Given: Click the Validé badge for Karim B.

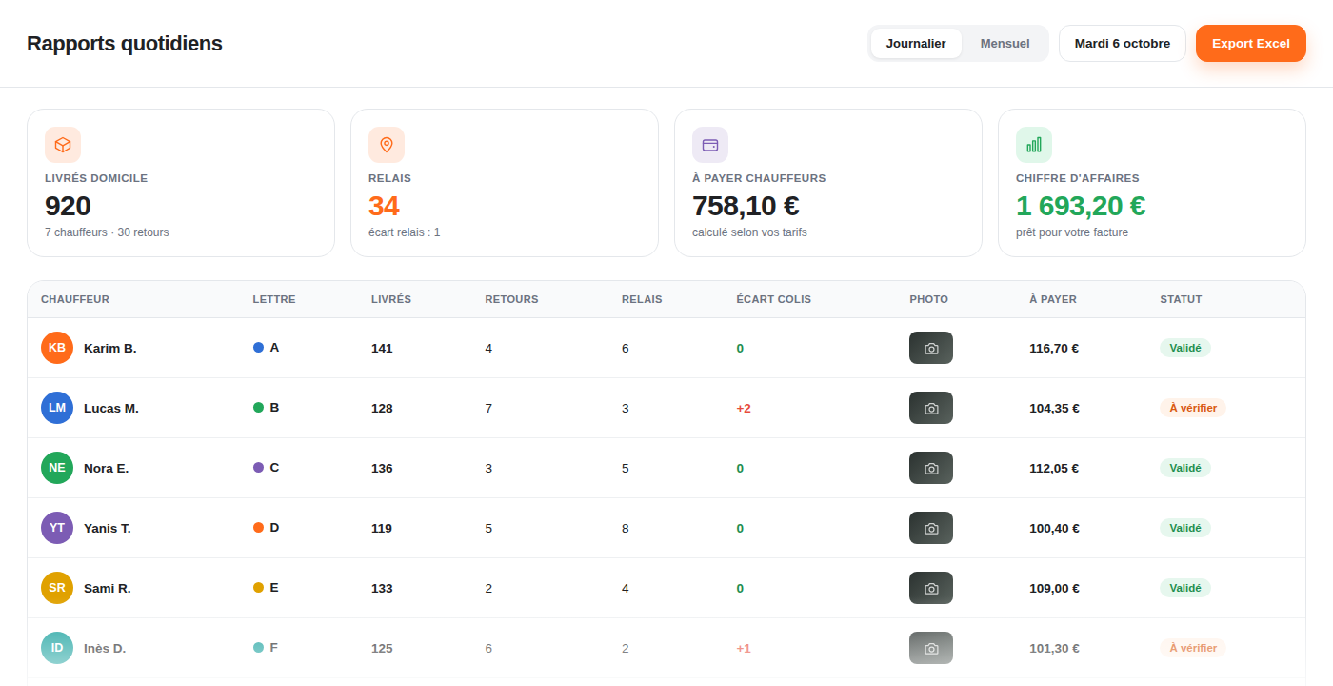Looking at the screenshot, I should coord(1185,348).
